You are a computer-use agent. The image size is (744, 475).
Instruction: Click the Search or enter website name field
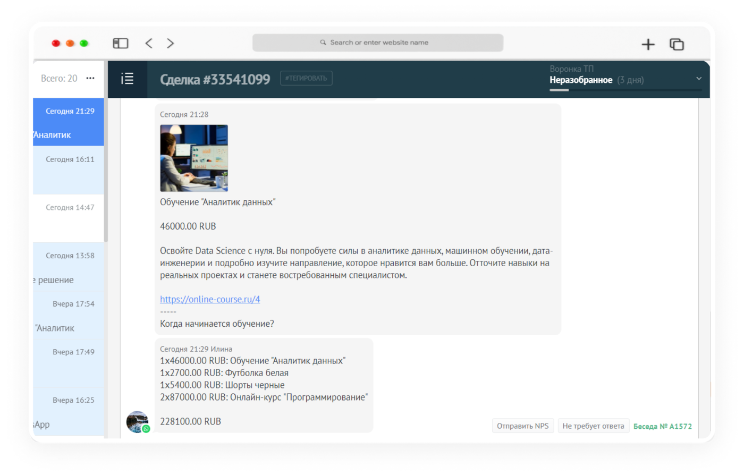pos(378,43)
